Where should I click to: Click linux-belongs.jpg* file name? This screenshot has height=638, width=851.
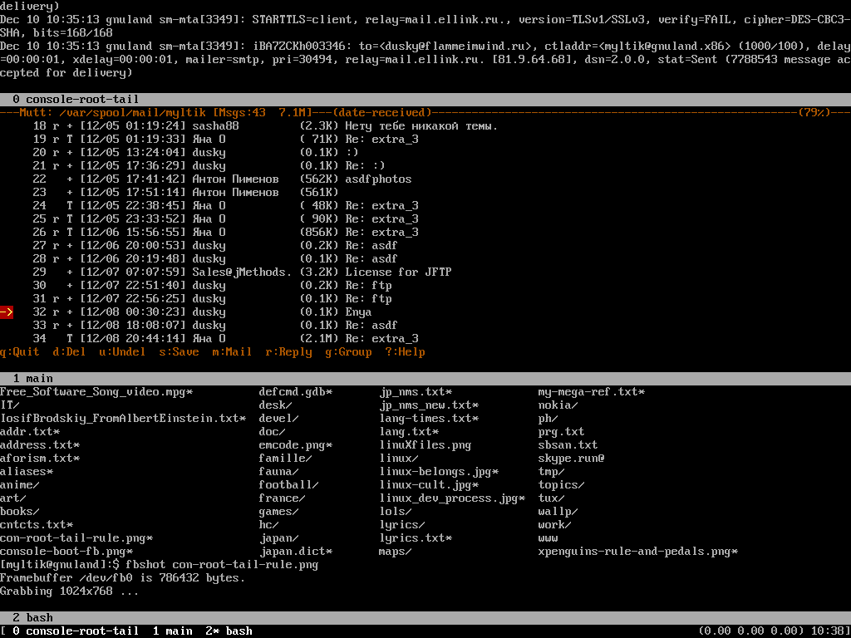coord(439,472)
